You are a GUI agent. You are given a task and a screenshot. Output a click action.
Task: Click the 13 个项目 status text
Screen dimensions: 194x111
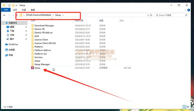pos(8,107)
